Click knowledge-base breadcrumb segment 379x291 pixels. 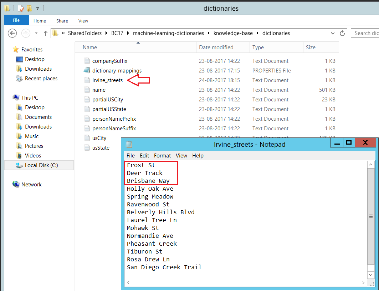[x=233, y=33]
